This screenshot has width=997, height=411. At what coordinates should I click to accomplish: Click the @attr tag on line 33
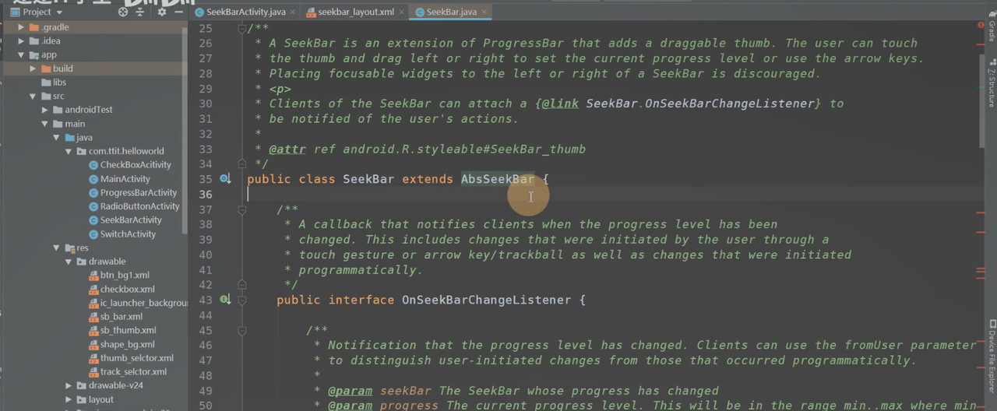[287, 149]
